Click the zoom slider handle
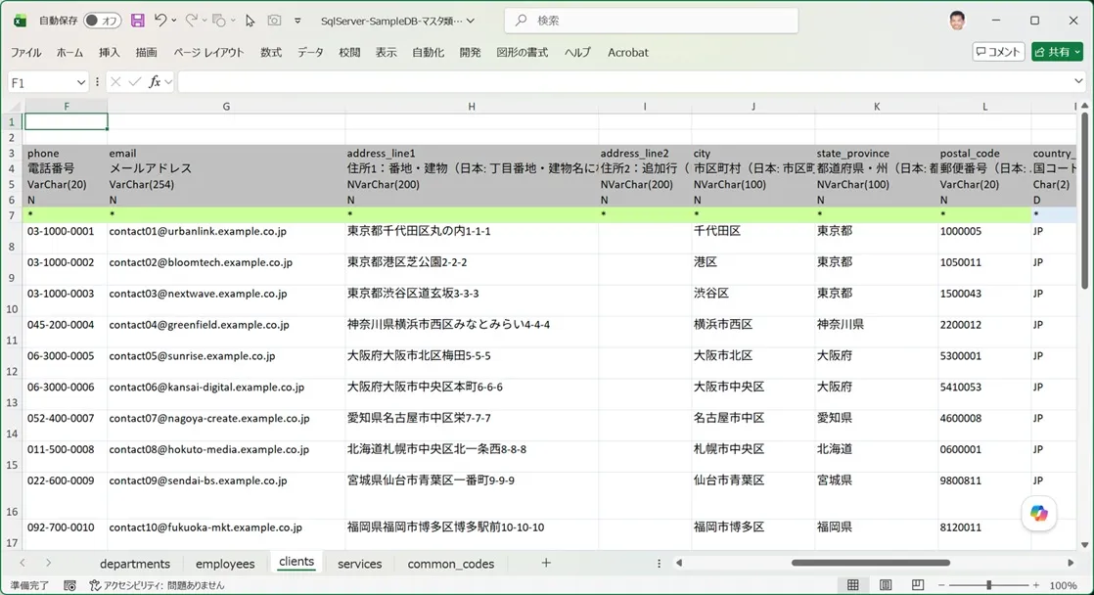 tap(988, 586)
